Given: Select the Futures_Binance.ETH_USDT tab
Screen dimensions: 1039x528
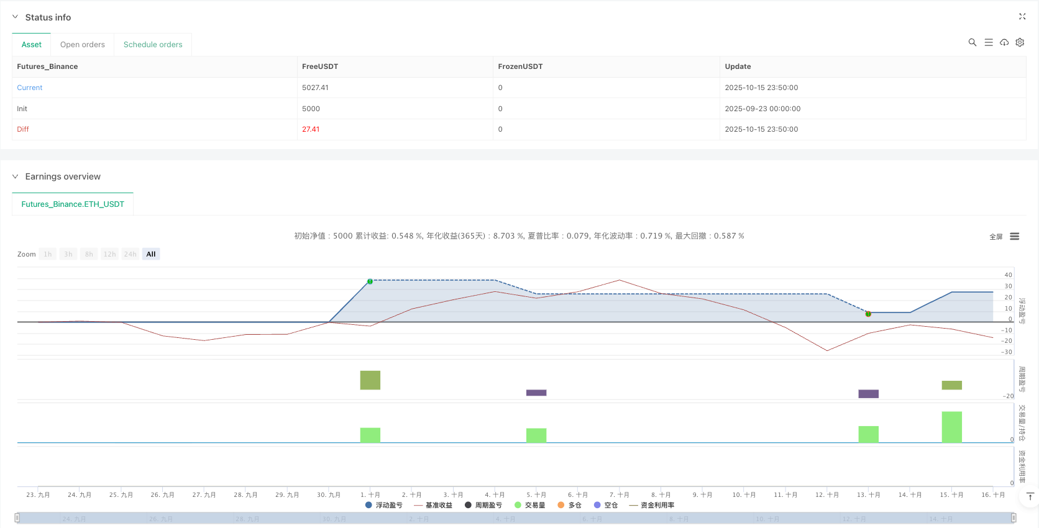Looking at the screenshot, I should pos(73,204).
